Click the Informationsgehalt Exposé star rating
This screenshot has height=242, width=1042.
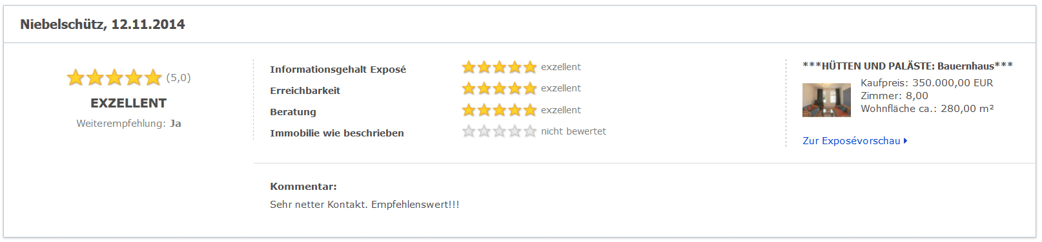499,67
